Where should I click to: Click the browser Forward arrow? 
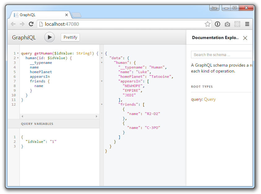[22, 24]
